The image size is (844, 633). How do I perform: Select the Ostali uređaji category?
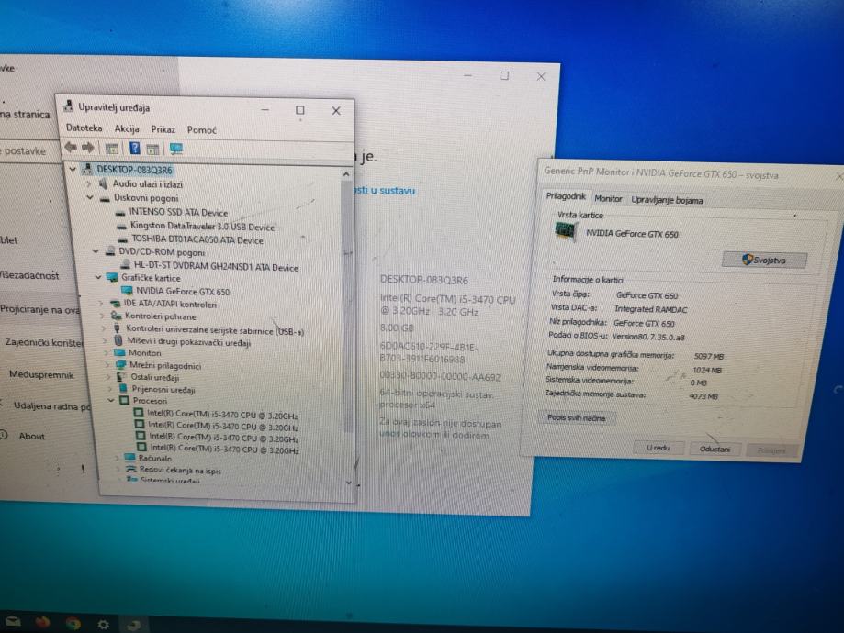(155, 377)
